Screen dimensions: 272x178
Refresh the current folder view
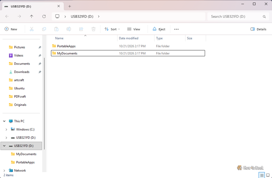(44, 17)
